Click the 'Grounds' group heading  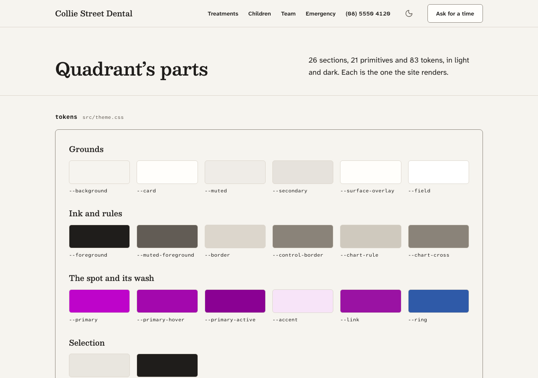click(x=86, y=149)
